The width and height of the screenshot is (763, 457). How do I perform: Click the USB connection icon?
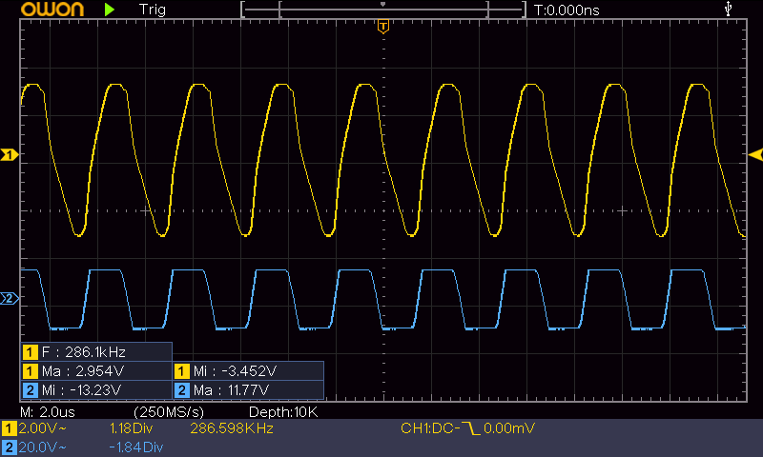728,9
